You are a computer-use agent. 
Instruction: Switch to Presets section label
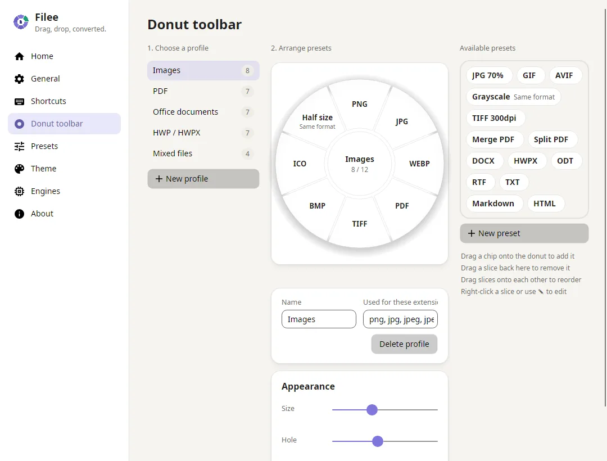tap(44, 146)
